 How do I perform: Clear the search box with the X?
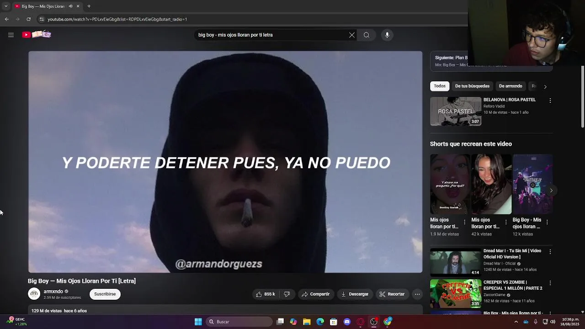(352, 35)
